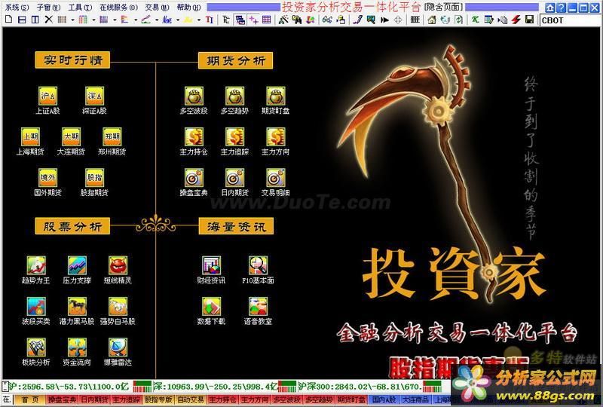Switch to the 股指专版 bottom tab
Screen dimensions: 603x407
click(x=158, y=400)
